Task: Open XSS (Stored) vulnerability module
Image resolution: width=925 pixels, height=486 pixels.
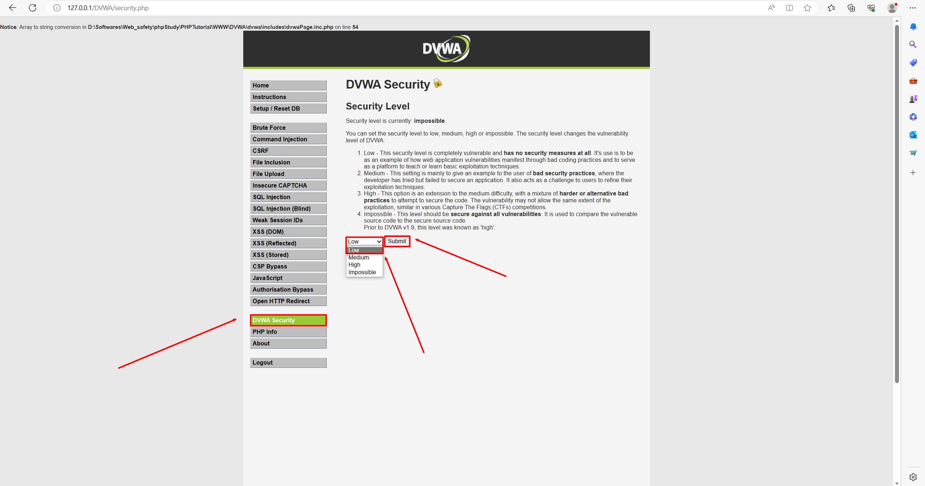Action: tap(287, 254)
